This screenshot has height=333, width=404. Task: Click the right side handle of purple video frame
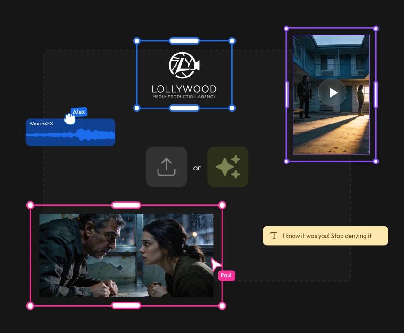(x=376, y=94)
